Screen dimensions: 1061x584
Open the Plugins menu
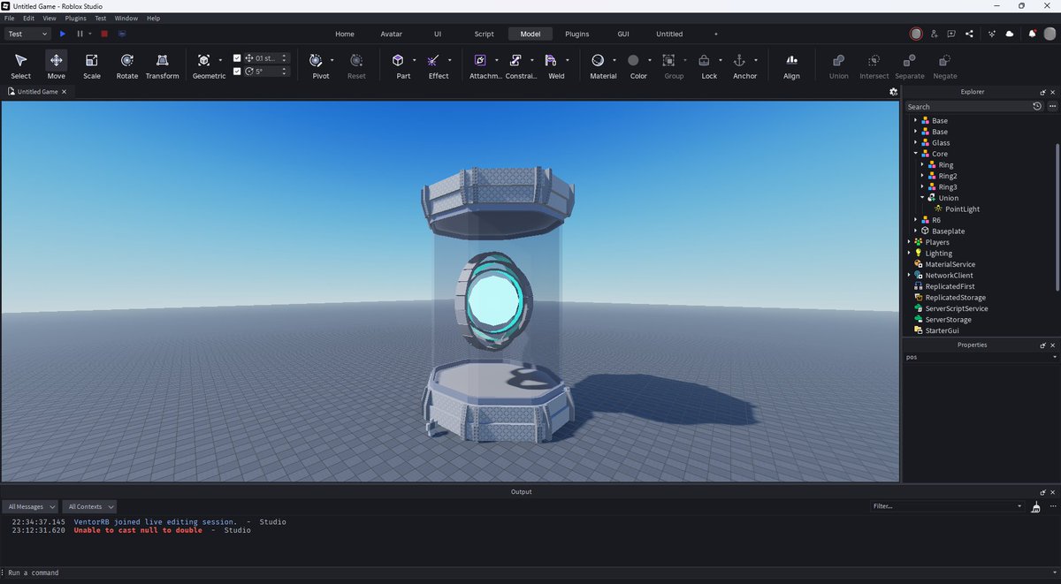pos(75,18)
